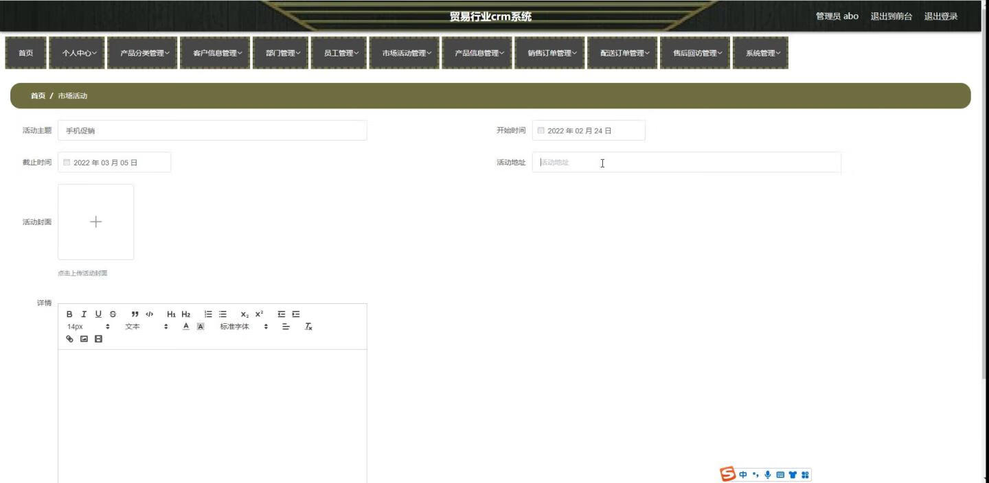Click the 市场活动 breadcrumb text
Screen dimensions: 989x483
tap(73, 96)
